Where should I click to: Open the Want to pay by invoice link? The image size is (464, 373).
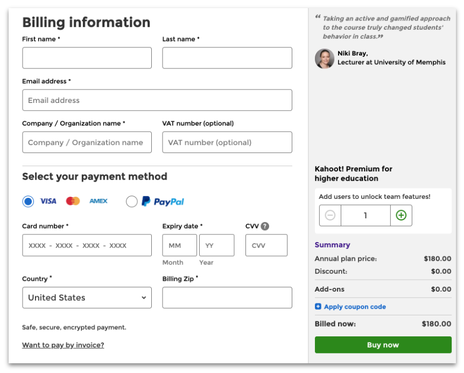tap(63, 345)
